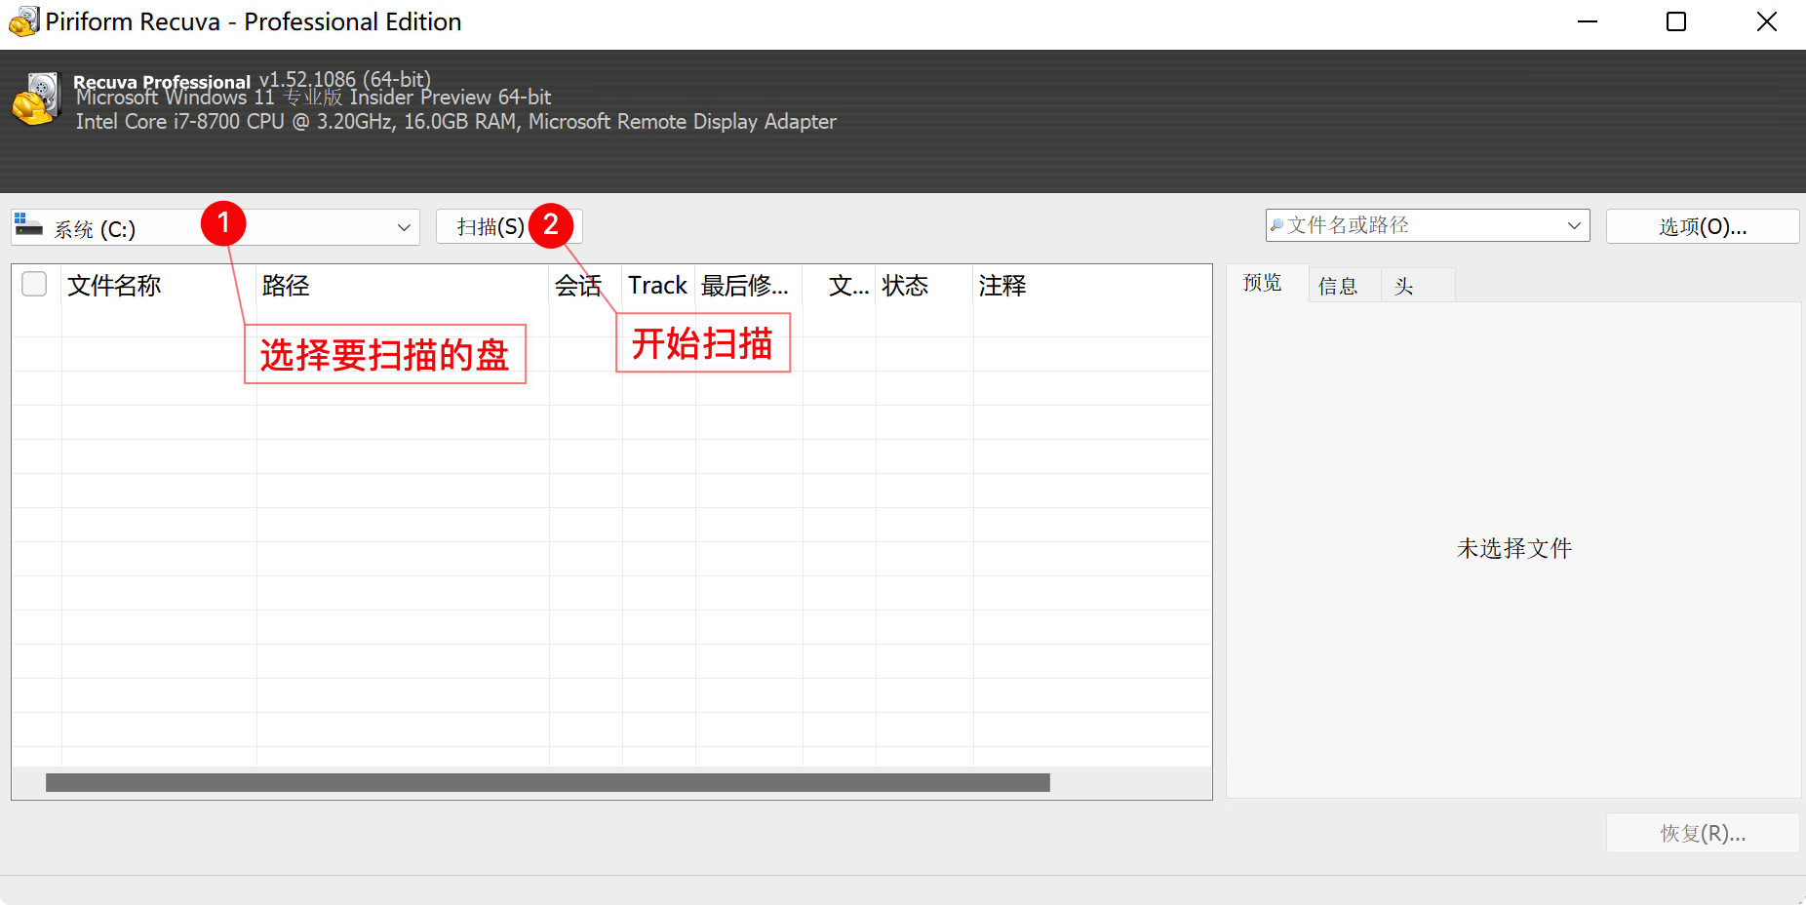The image size is (1806, 905).
Task: Click the Microsoft Windows 11 system info line
Action: point(313,98)
